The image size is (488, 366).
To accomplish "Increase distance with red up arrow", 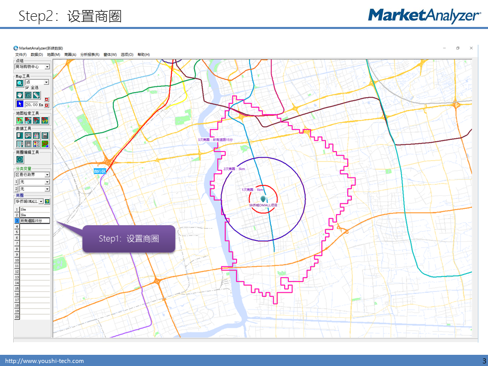I will (47, 99).
